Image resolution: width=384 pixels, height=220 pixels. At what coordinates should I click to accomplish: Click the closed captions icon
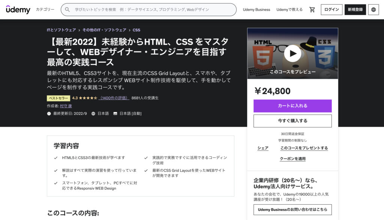pos(115,113)
